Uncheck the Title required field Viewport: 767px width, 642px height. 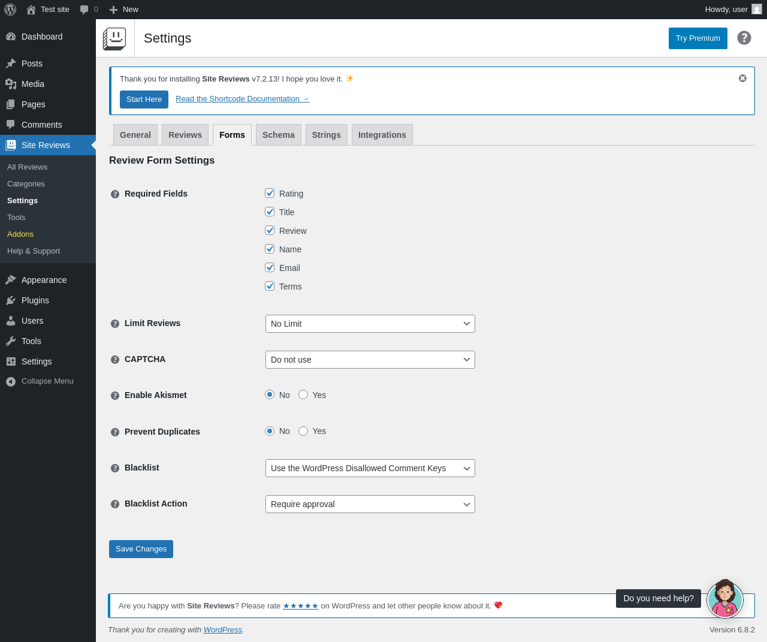click(x=270, y=212)
